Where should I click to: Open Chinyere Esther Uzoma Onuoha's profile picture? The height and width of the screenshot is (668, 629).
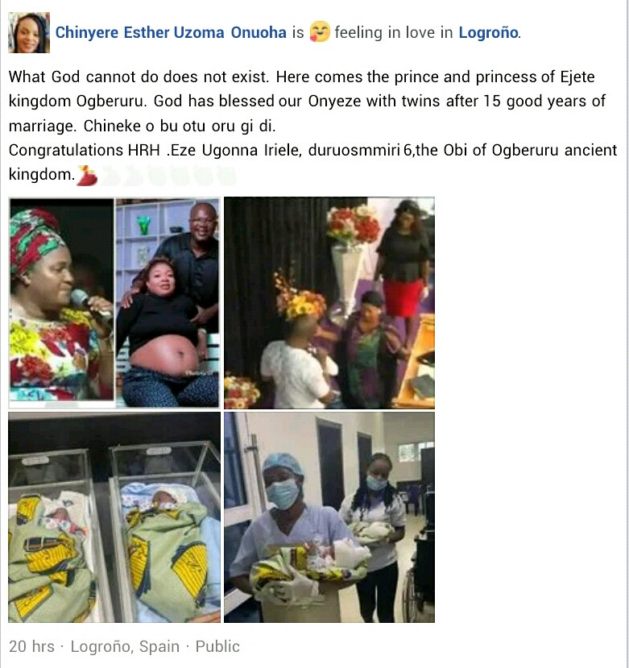click(x=29, y=32)
